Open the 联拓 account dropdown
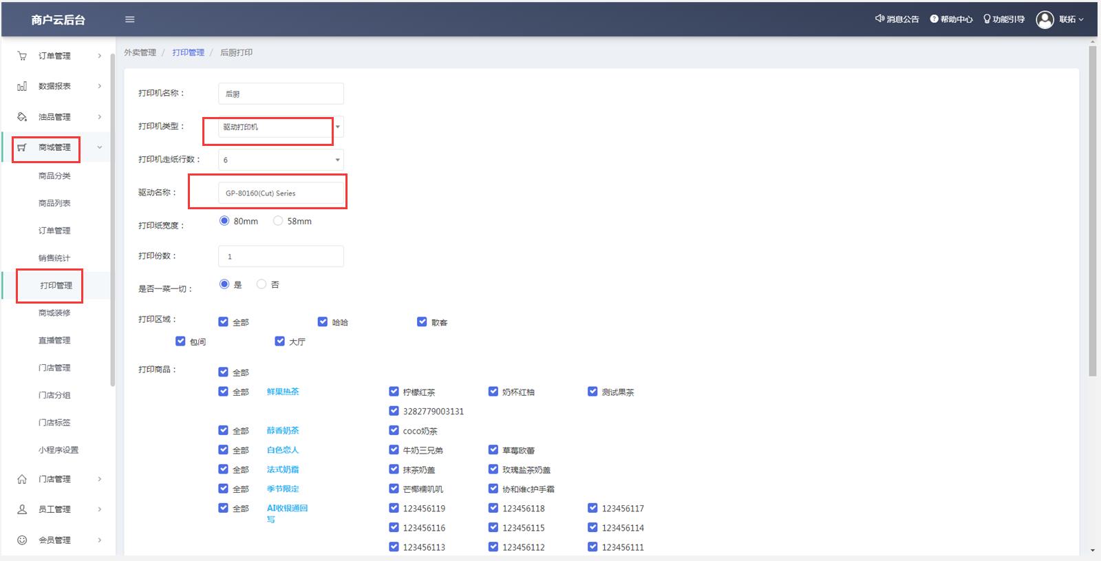This screenshot has height=561, width=1101. 1071,19
